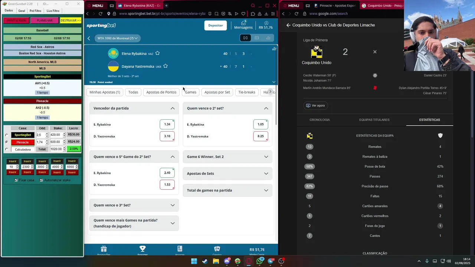
Task: Click Ver agora in match panel
Action: tap(315, 105)
